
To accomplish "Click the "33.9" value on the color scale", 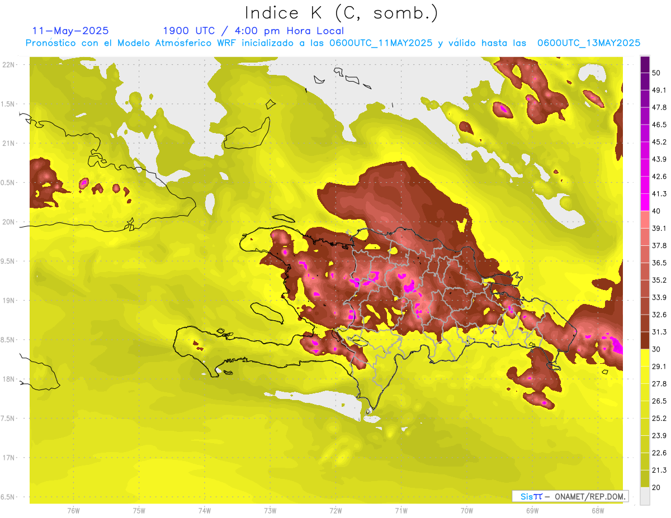I will [x=659, y=297].
